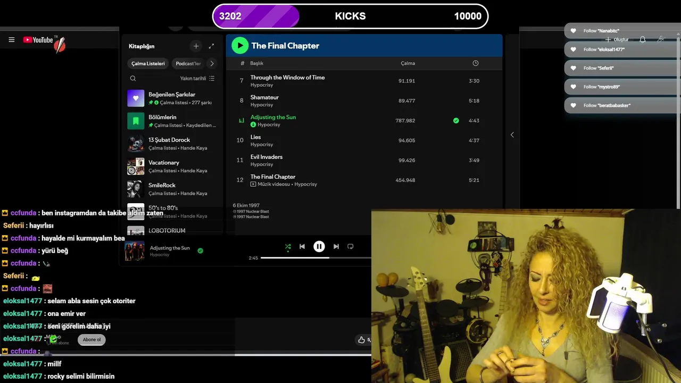Play The Final Chapter album with green button

point(240,46)
